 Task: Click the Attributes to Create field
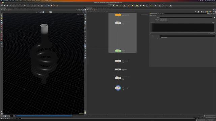point(188,36)
